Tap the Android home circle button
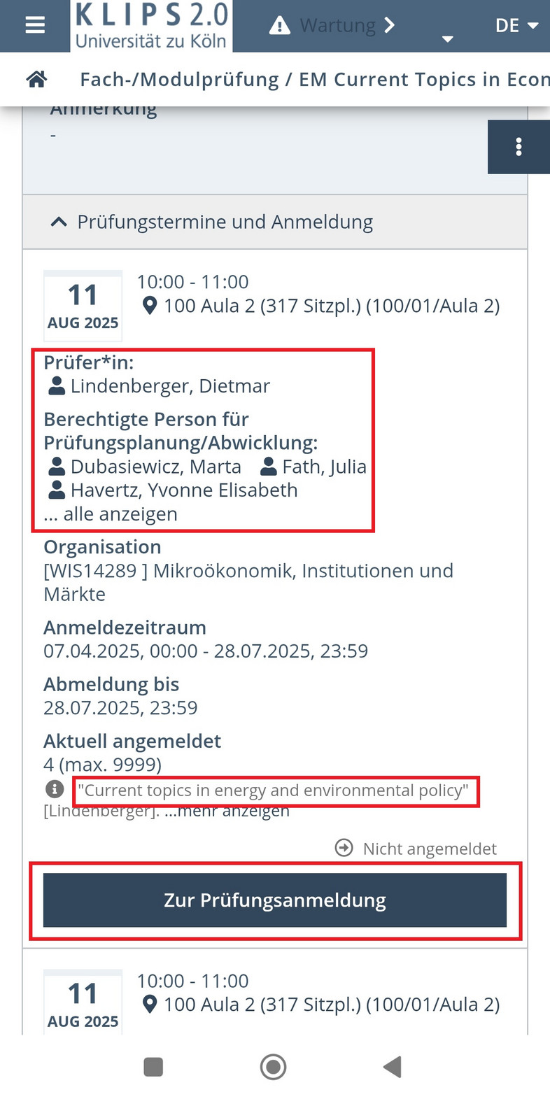Image resolution: width=550 pixels, height=1099 pixels. 273,1067
